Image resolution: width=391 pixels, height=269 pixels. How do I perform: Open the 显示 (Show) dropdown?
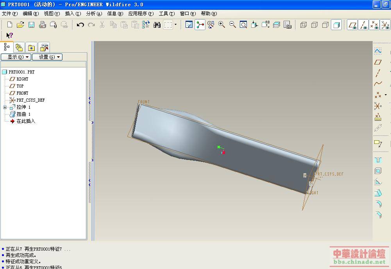click(x=16, y=57)
